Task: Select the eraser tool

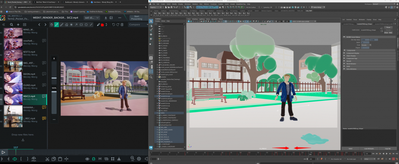Action: pyautogui.click(x=67, y=25)
